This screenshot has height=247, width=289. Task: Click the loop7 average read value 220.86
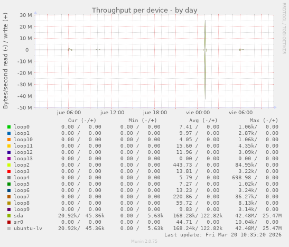182,197
